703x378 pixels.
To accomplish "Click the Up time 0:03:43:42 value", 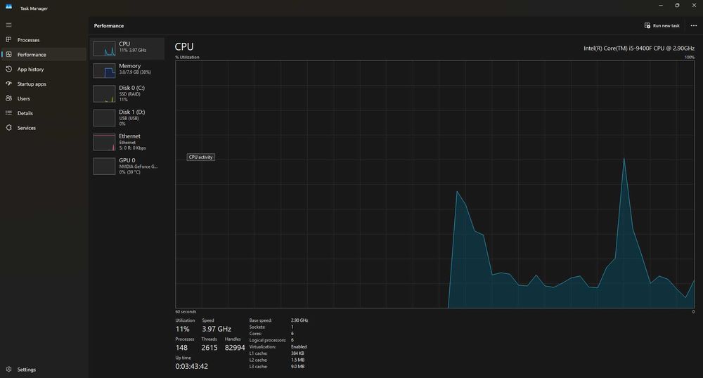I will (x=191, y=366).
